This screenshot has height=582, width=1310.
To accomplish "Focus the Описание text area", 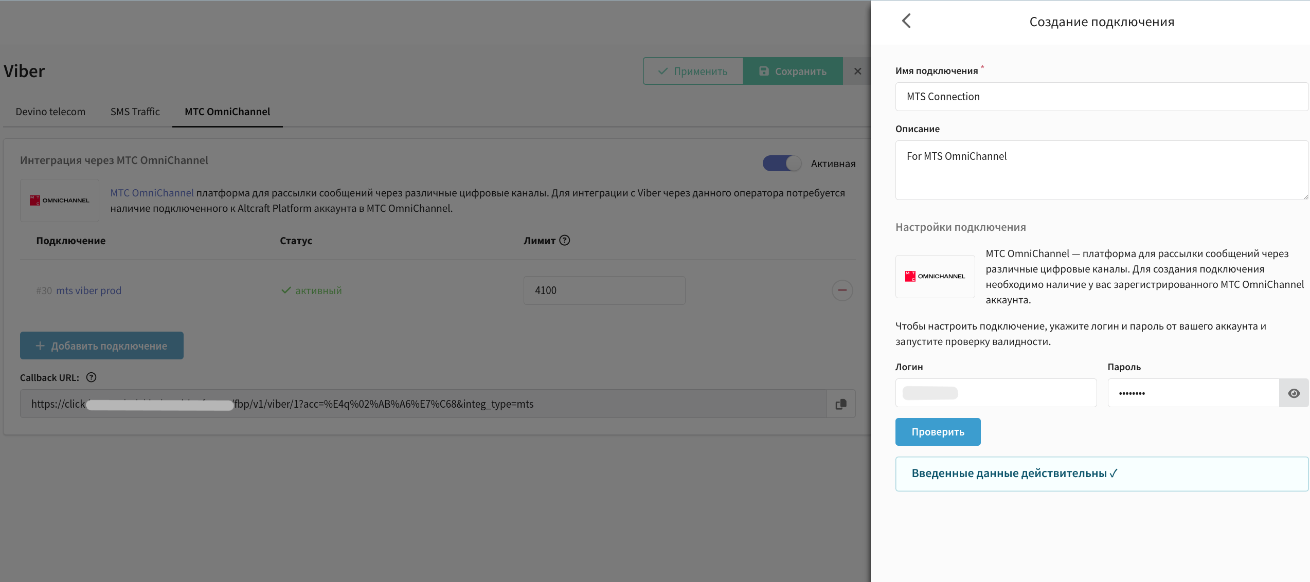I will pyautogui.click(x=1102, y=170).
